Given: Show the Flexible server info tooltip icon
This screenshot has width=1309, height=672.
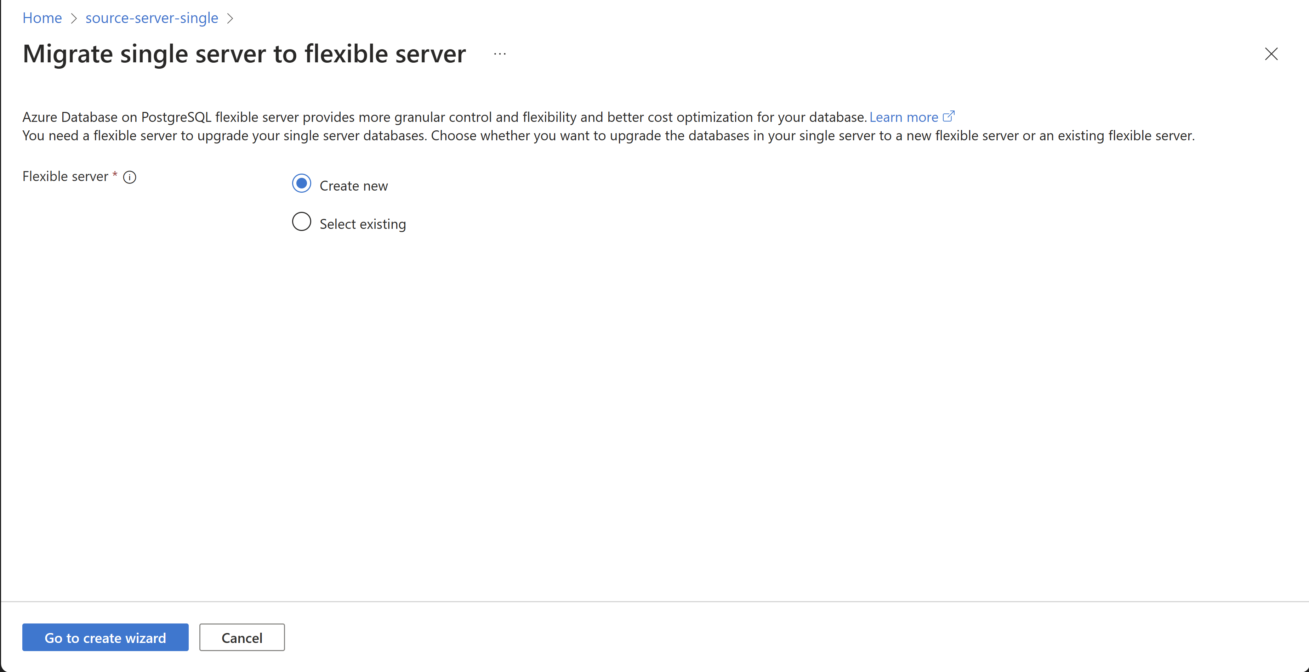Looking at the screenshot, I should pyautogui.click(x=130, y=177).
